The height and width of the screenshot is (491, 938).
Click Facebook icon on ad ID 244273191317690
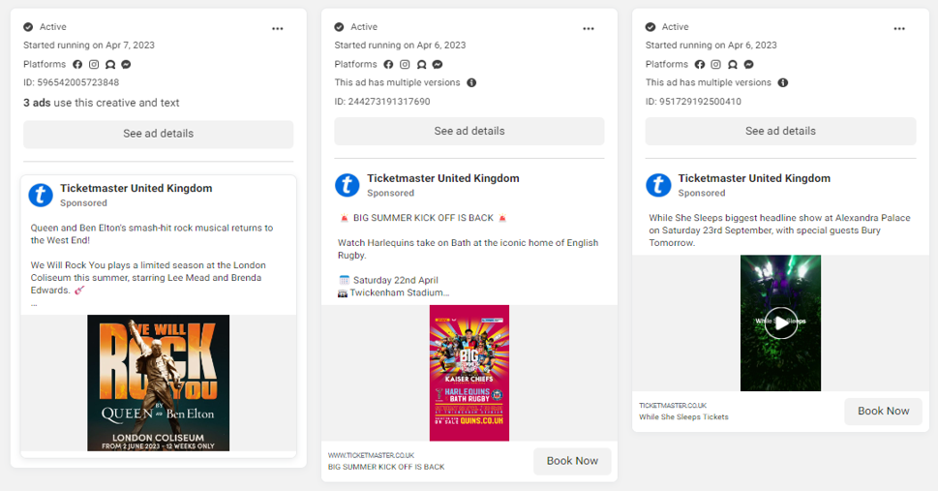388,64
